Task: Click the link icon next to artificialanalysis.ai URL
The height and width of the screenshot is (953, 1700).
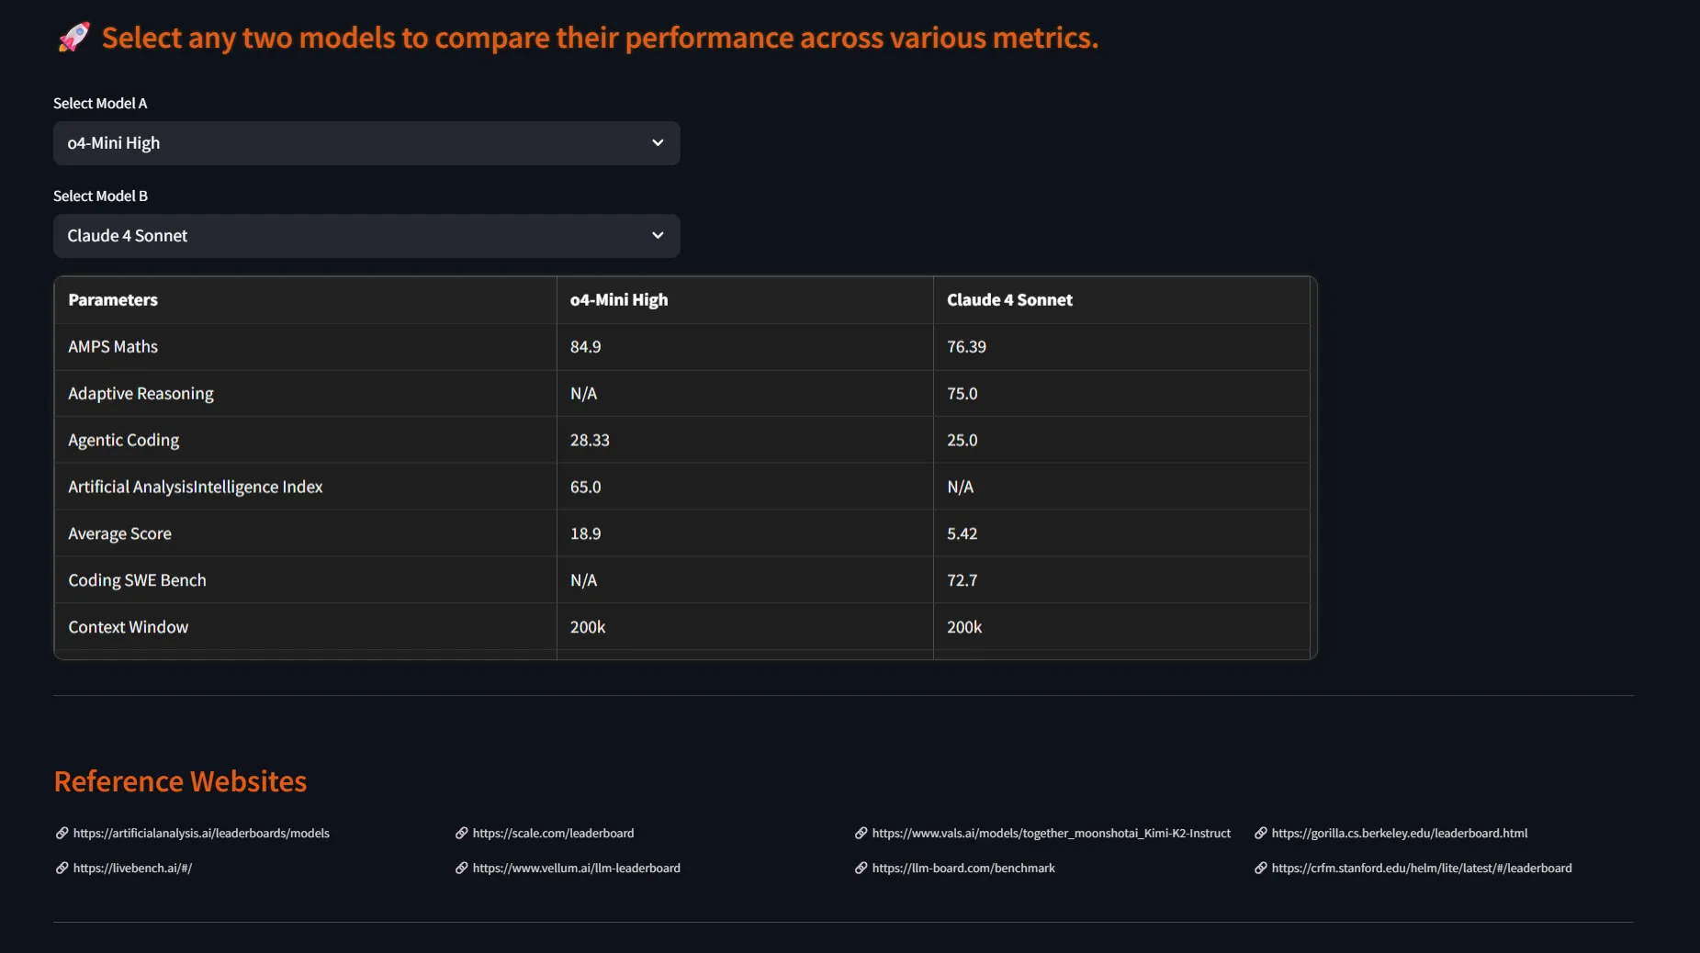Action: click(x=62, y=834)
